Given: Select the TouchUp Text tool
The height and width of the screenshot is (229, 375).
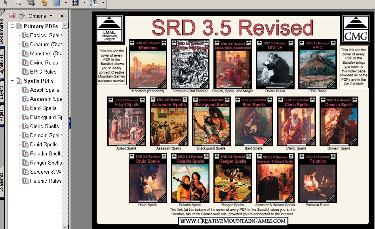Looking at the screenshot, I should click(94, 3).
